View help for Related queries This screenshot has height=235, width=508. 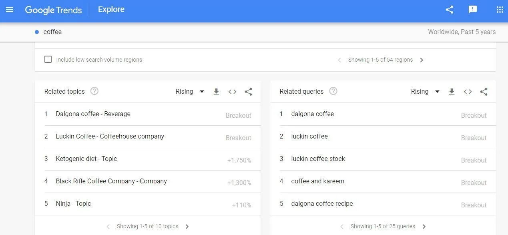coord(333,91)
